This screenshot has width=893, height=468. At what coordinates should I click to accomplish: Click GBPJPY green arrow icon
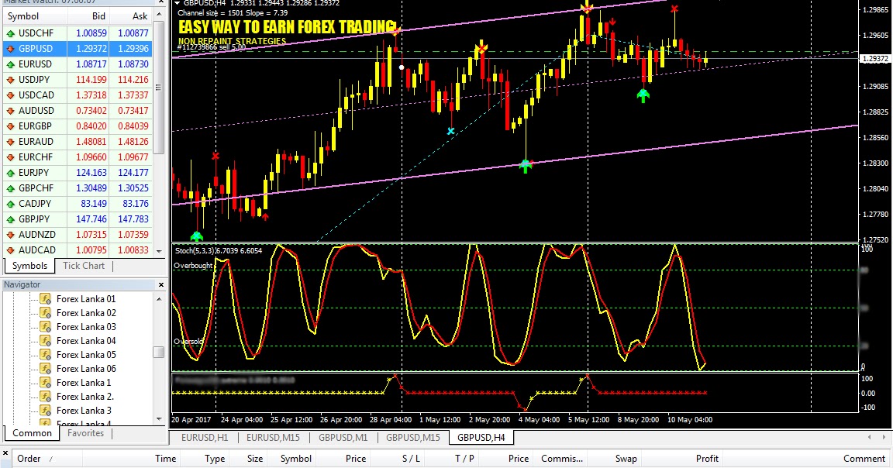click(x=10, y=219)
